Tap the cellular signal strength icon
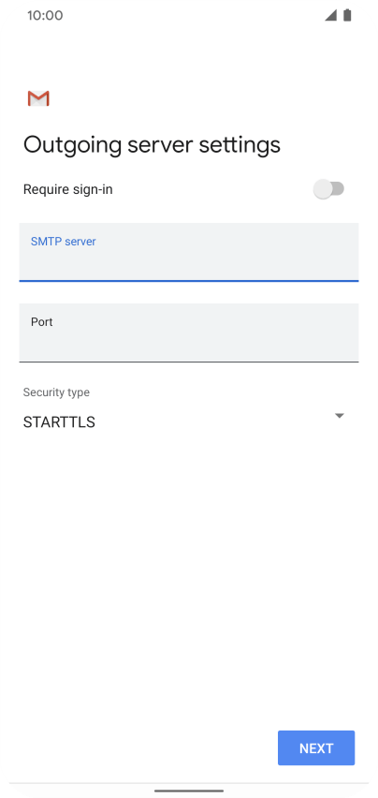The height and width of the screenshot is (798, 378). [x=331, y=15]
